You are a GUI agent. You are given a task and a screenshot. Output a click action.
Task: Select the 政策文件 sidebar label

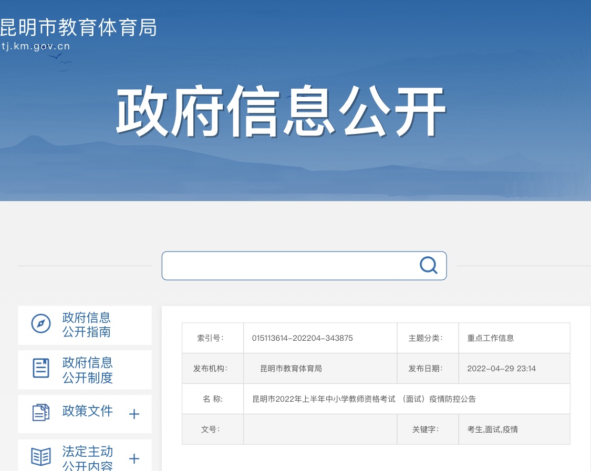point(88,411)
